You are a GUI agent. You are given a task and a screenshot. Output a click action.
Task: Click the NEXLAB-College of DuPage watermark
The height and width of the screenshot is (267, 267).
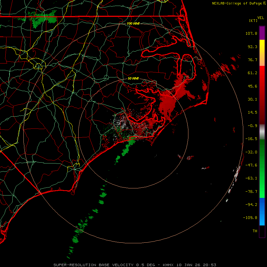click(239, 3)
